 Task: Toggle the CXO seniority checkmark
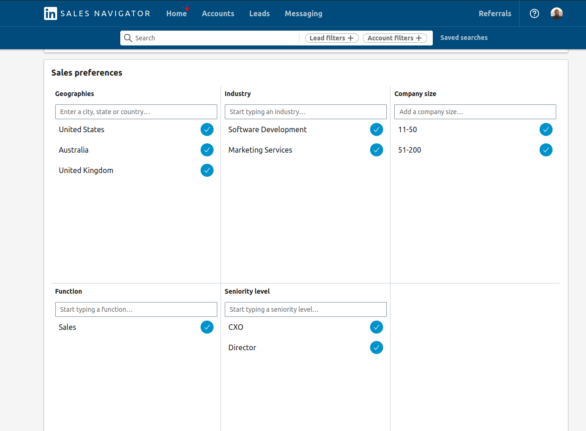377,327
